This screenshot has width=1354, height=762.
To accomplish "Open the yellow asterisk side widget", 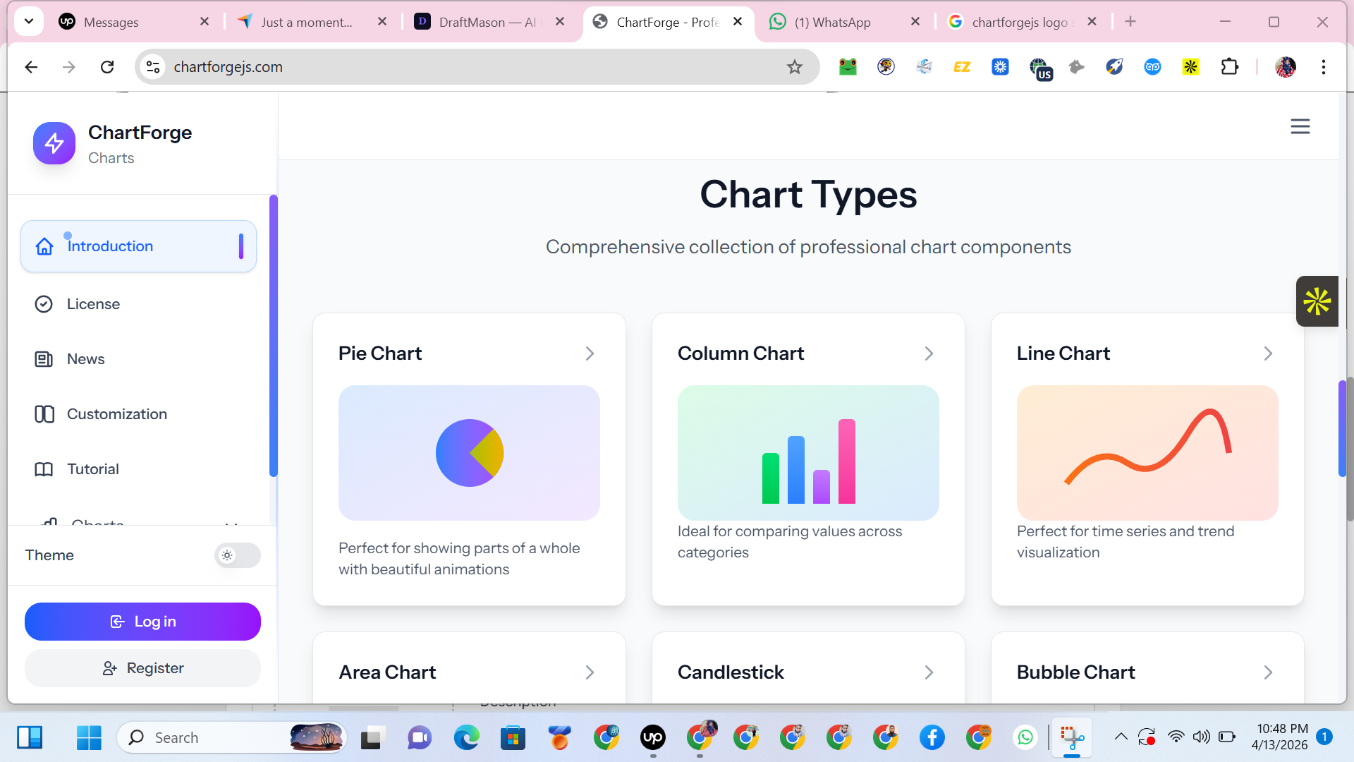I will click(1317, 301).
